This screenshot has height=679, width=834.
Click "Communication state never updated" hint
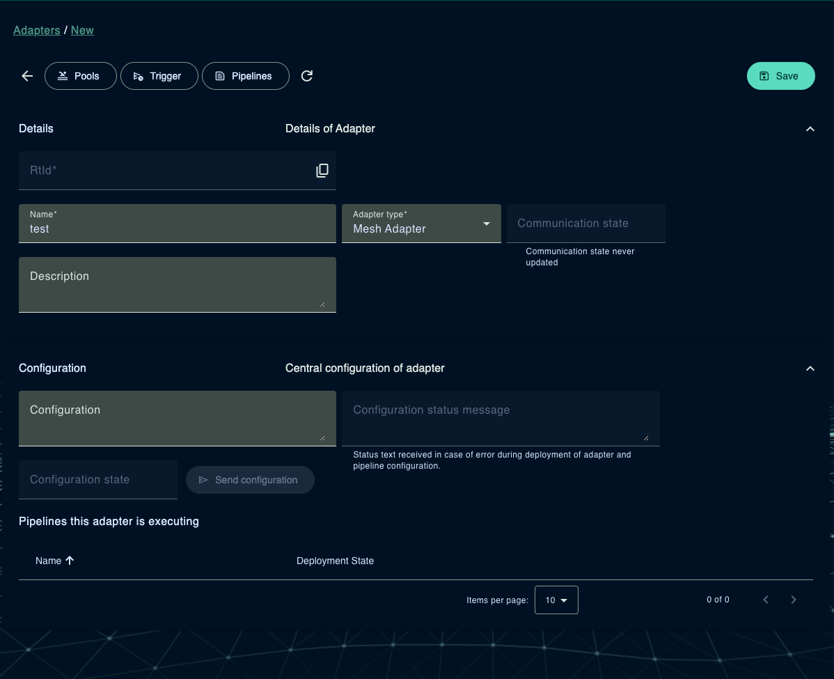click(x=580, y=257)
